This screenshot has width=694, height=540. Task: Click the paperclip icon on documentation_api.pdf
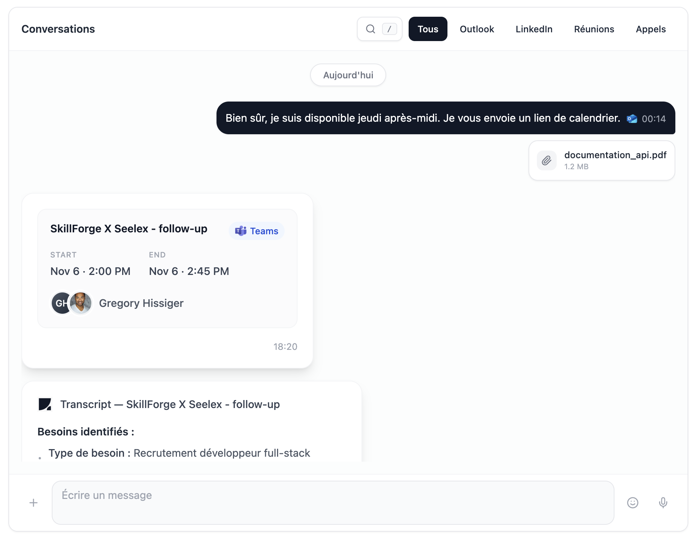coord(546,160)
